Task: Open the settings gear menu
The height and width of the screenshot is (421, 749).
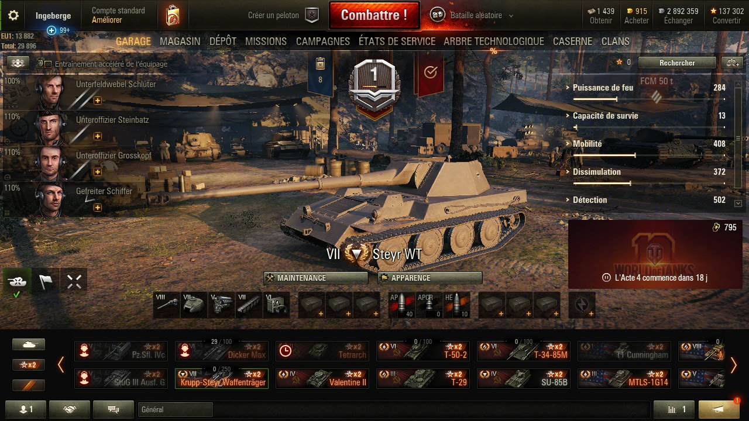Action: [13, 16]
